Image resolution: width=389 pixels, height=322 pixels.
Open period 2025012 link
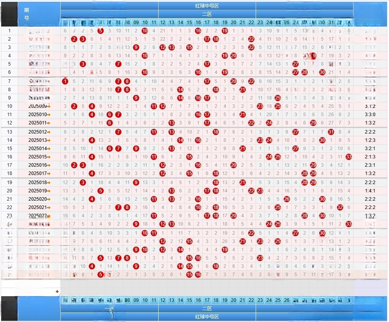point(37,132)
